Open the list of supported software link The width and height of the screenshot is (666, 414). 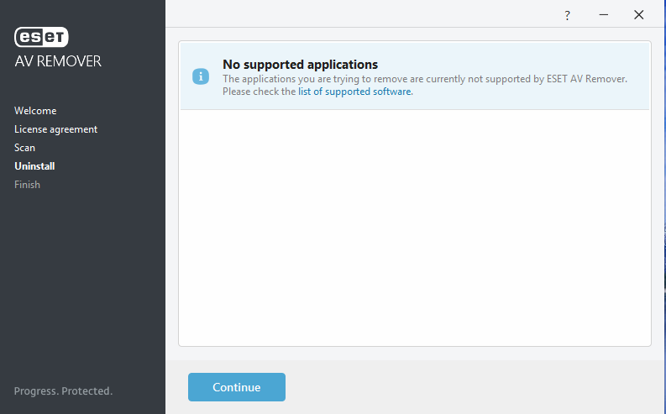(x=354, y=92)
